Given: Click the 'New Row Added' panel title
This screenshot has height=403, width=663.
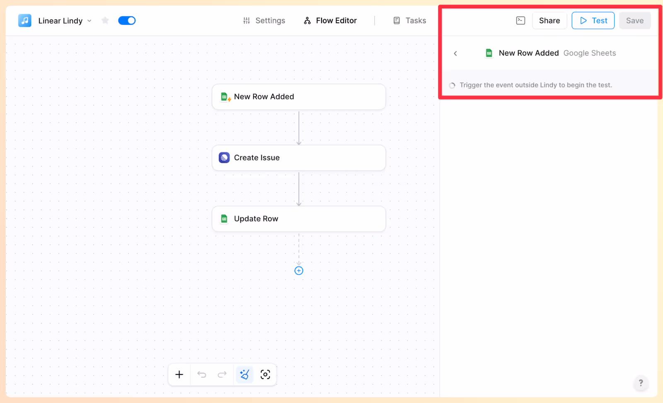Looking at the screenshot, I should click(529, 53).
